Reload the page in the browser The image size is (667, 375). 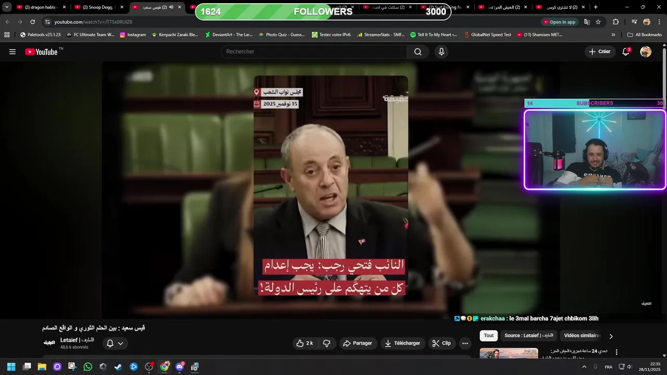coord(32,22)
